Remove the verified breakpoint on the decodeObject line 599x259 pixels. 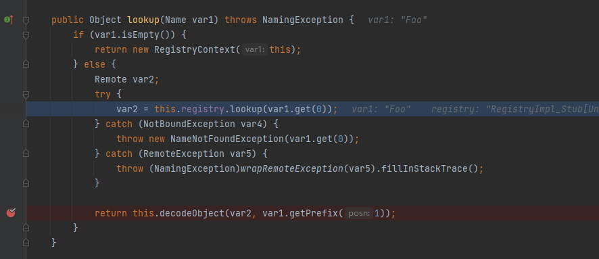[x=11, y=213]
